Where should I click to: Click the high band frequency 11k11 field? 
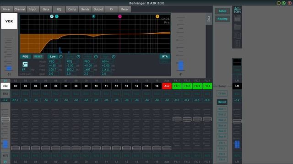click(106, 70)
